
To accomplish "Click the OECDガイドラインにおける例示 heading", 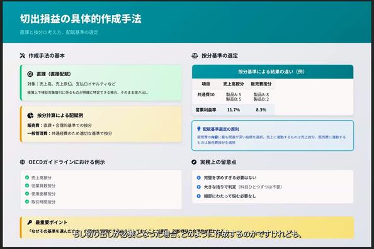I will [67, 162].
